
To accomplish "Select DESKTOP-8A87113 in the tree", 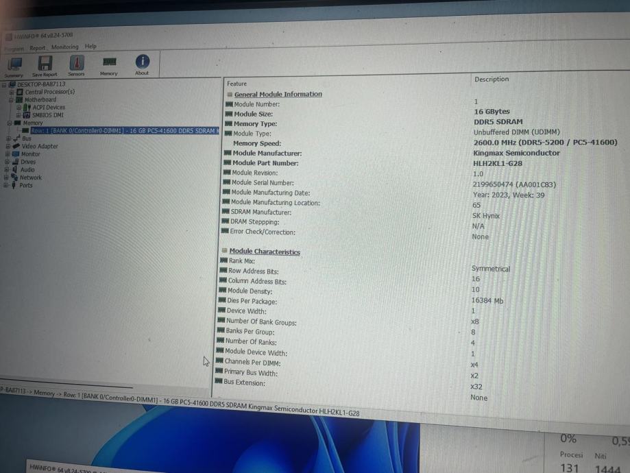I will click(40, 84).
